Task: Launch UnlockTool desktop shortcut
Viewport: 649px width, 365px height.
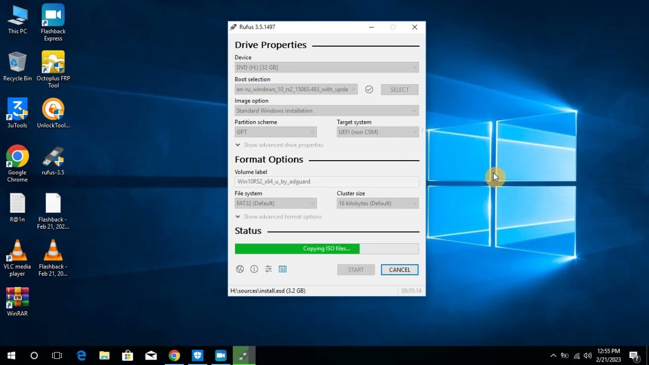Action: (53, 114)
